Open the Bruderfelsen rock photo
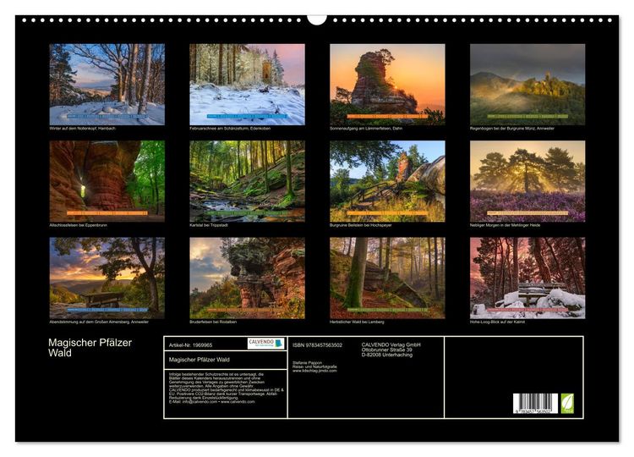Image resolution: width=634 pixels, height=457 pixels. [247, 278]
